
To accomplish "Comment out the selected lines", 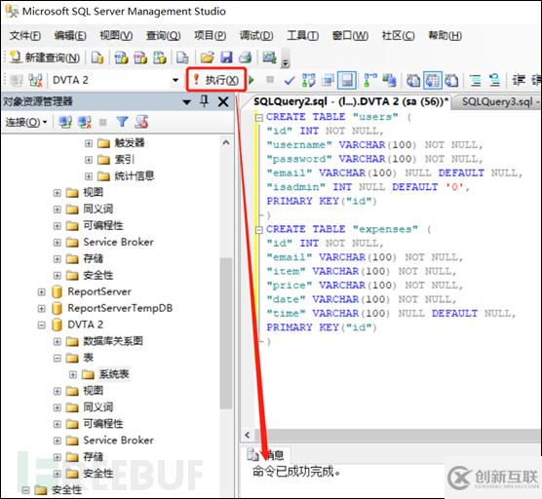I will pyautogui.click(x=476, y=81).
